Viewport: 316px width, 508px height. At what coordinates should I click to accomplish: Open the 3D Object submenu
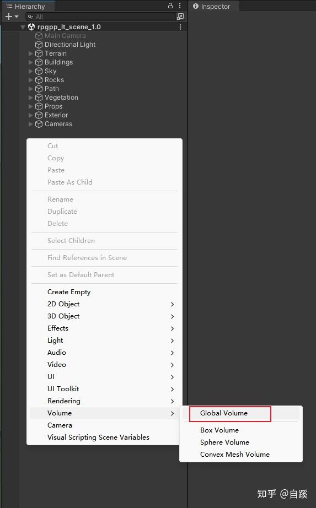[104, 316]
